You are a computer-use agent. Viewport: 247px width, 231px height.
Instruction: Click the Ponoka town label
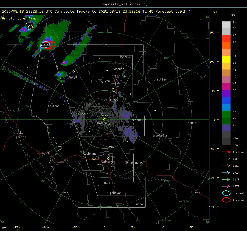125,57
